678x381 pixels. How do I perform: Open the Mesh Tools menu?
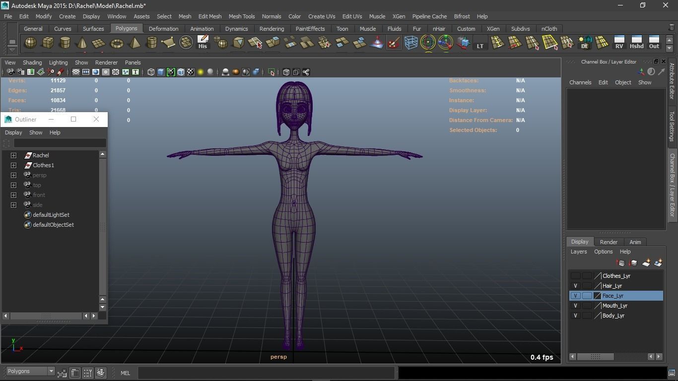(x=241, y=16)
